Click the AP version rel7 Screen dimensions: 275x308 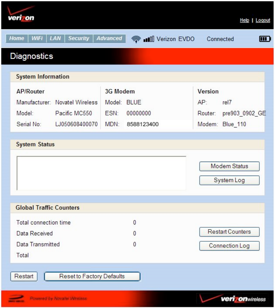coord(227,102)
